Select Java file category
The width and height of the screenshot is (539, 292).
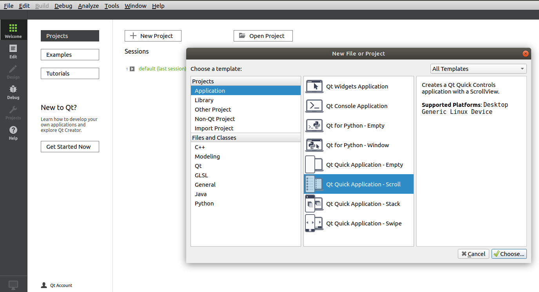246,194
